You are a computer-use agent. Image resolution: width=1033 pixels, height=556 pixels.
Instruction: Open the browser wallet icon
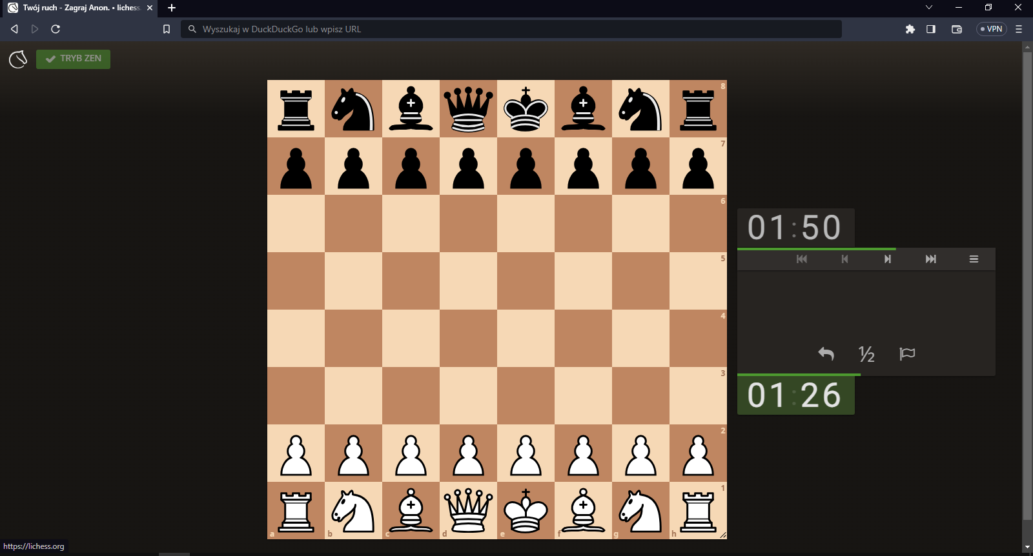[957, 29]
